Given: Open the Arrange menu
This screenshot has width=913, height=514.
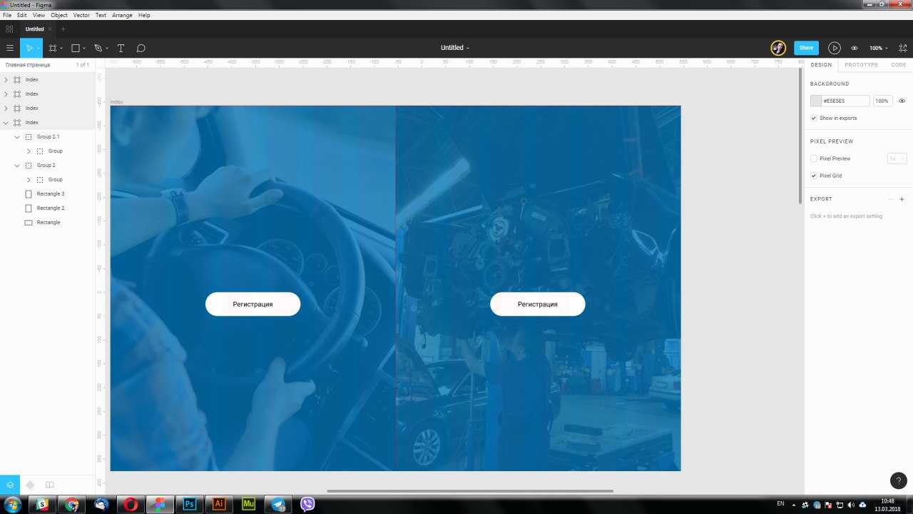Looking at the screenshot, I should coord(122,15).
